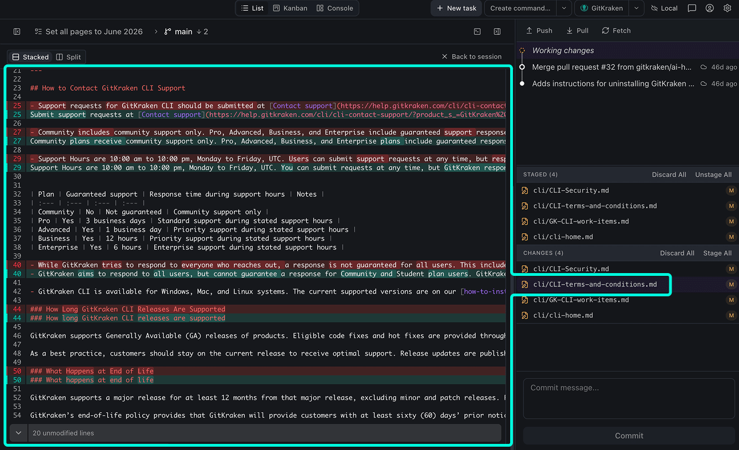Open the Console view tab

click(x=335, y=8)
